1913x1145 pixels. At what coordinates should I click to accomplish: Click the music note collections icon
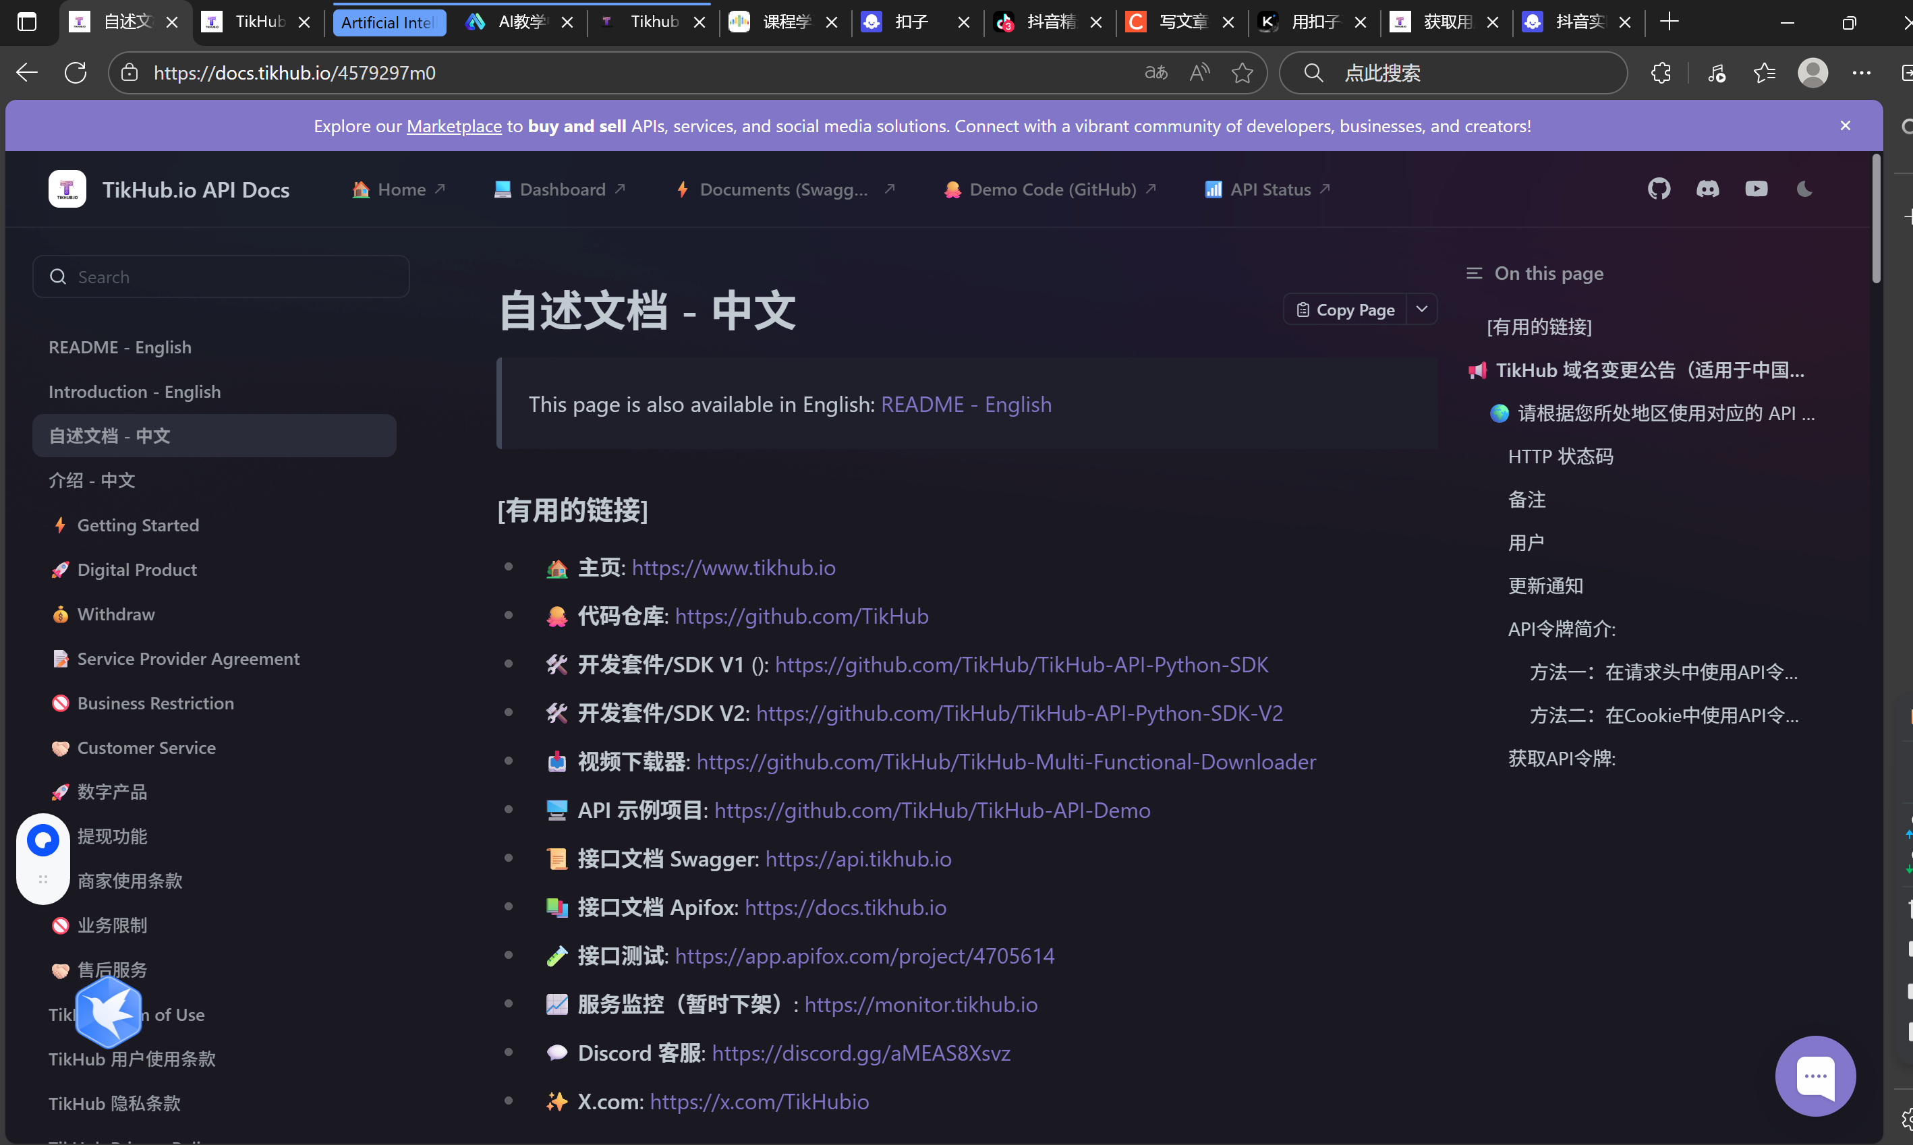[x=1716, y=73]
